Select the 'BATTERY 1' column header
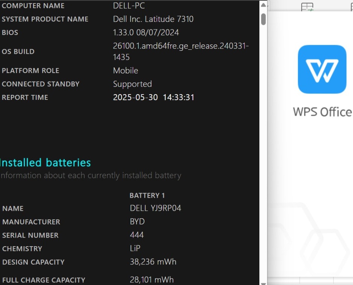This screenshot has width=353, height=285. 147,195
